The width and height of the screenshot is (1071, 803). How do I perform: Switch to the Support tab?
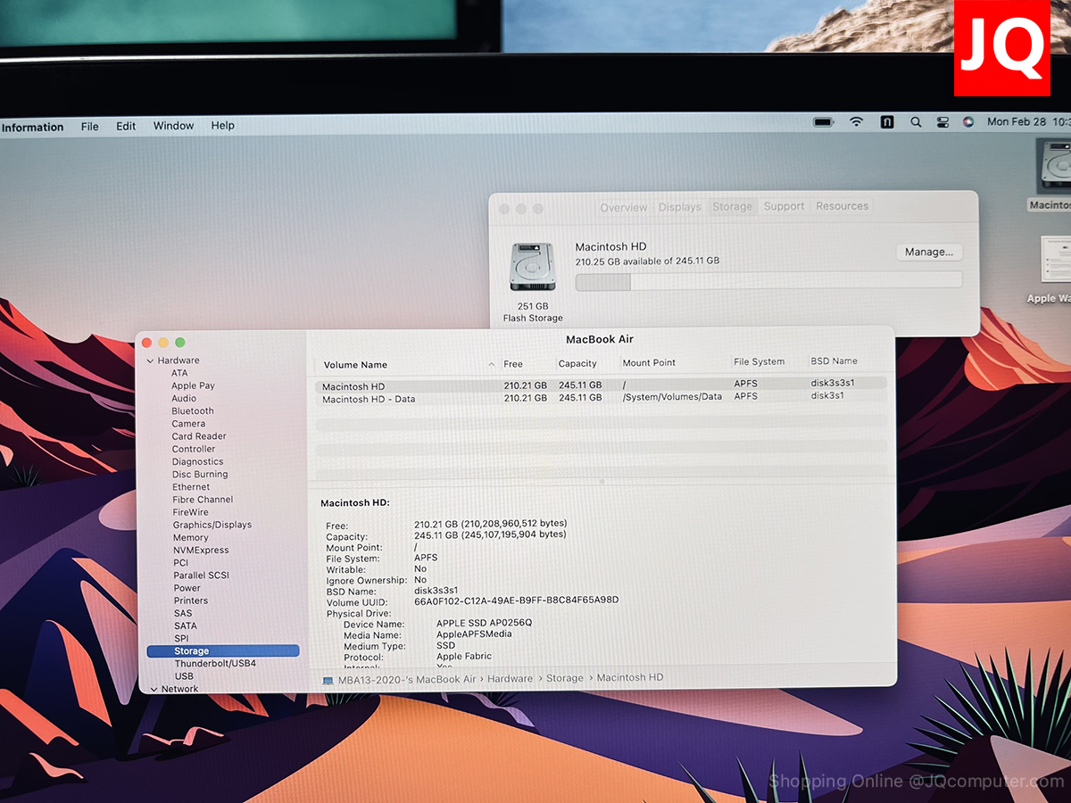tap(785, 206)
